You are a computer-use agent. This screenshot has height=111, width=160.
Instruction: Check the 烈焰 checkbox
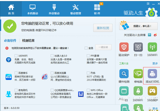(x=88, y=73)
